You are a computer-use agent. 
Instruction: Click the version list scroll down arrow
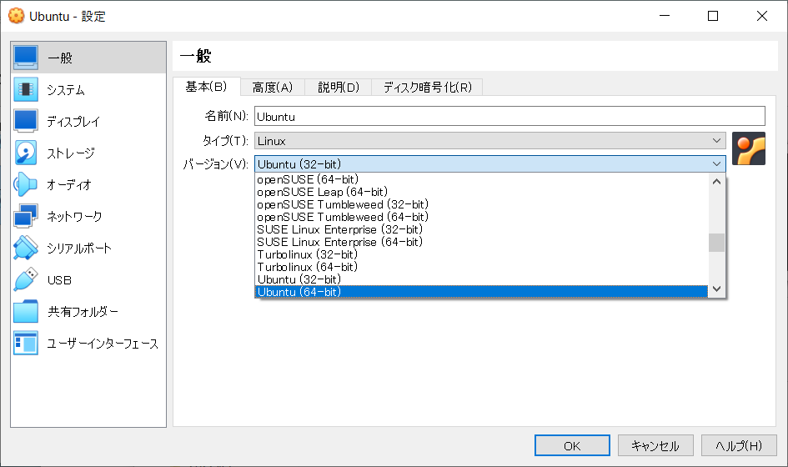(x=716, y=289)
